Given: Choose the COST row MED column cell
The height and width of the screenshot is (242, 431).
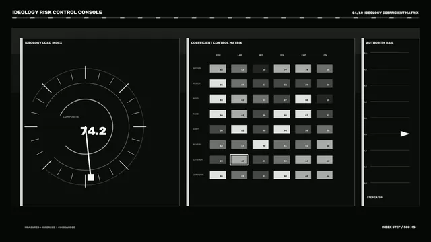Looking at the screenshot, I should click(261, 129).
